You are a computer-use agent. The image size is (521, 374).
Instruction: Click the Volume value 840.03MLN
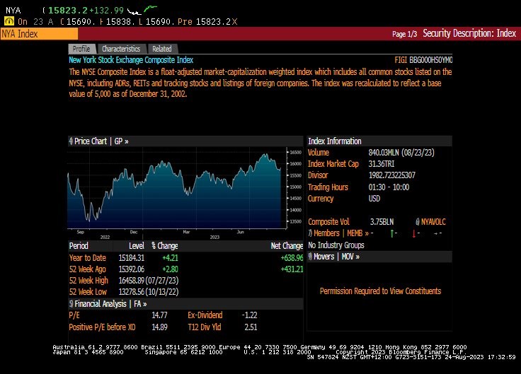click(x=401, y=153)
